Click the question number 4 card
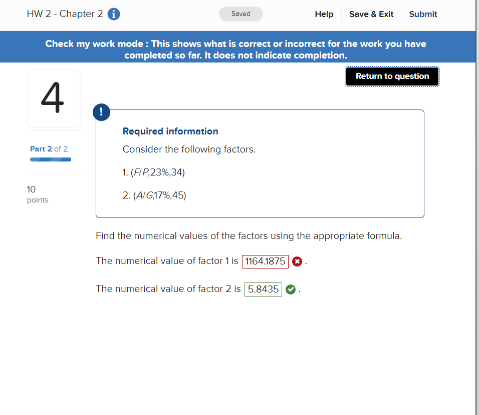Image resolution: width=479 pixels, height=415 pixels. (54, 99)
